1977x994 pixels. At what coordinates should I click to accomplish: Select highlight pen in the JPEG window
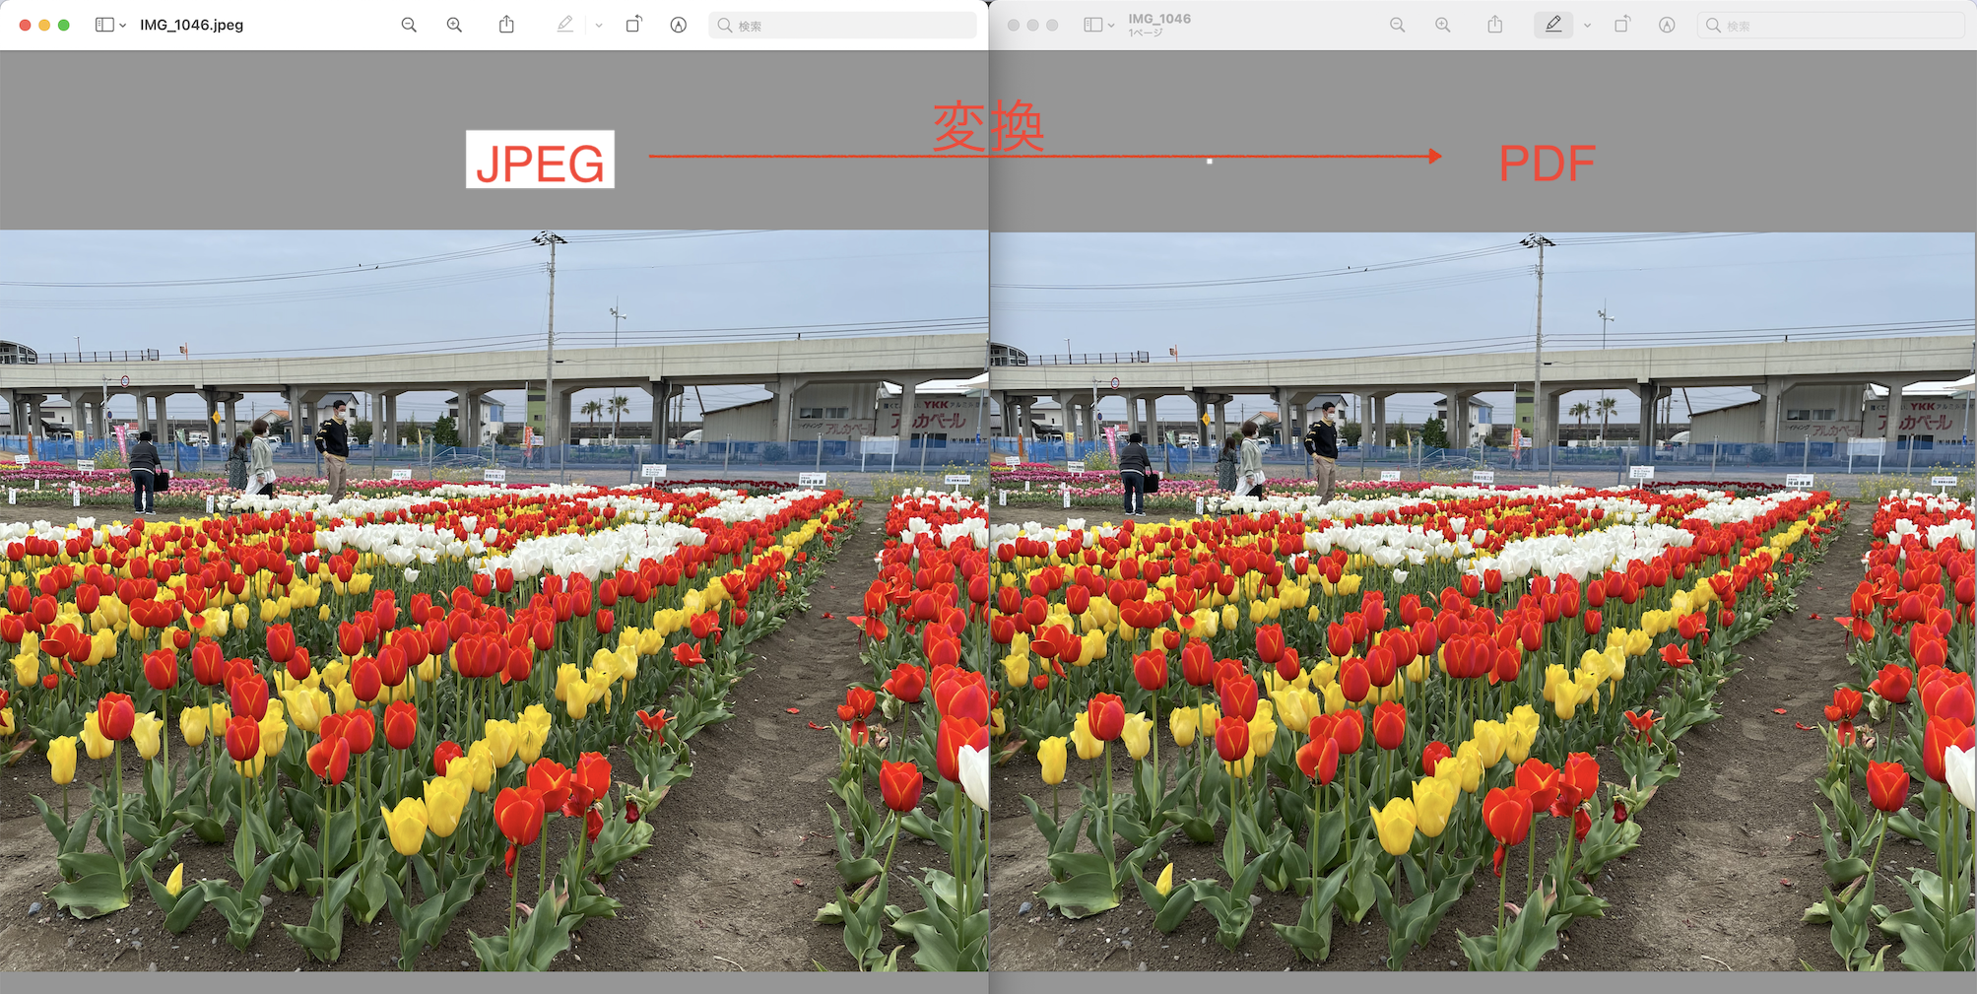564,25
